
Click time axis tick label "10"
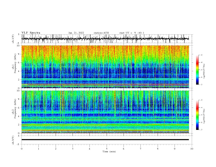point(192,149)
